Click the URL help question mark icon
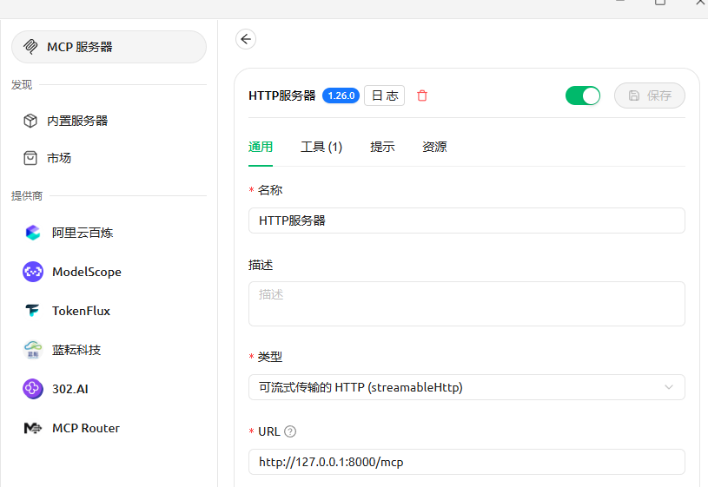 pyautogui.click(x=290, y=431)
